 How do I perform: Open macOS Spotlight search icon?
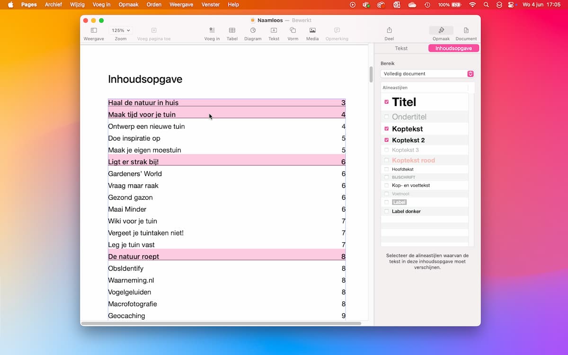[486, 5]
